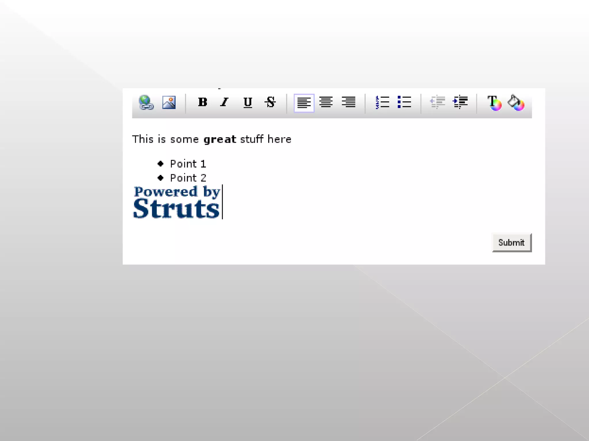Open the text color picker
Screen dimensions: 589x441
(x=494, y=103)
